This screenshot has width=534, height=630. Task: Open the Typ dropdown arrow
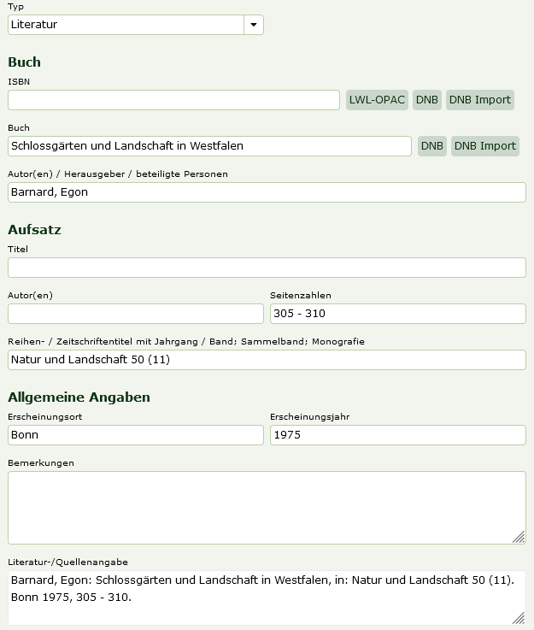[x=254, y=25]
